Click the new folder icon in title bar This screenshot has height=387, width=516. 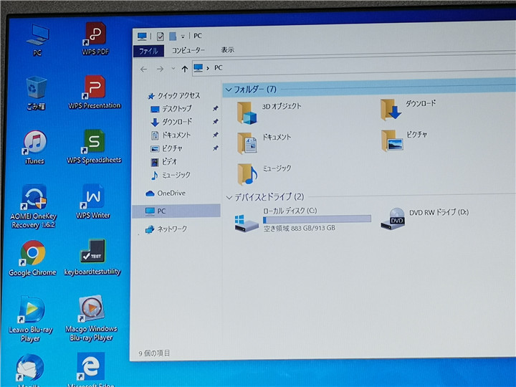pyautogui.click(x=173, y=37)
